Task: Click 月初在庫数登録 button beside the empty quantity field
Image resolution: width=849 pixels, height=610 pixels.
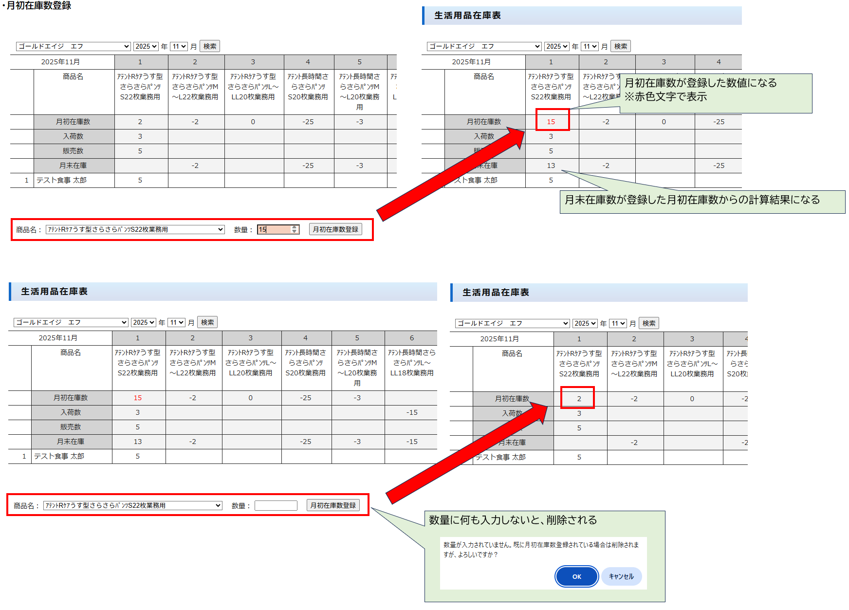Action: [333, 505]
